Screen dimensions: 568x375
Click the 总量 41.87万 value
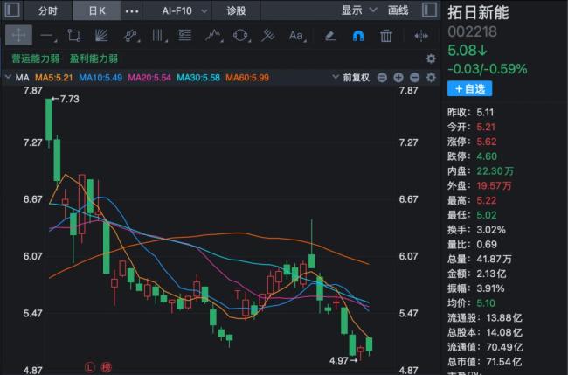pyautogui.click(x=494, y=259)
